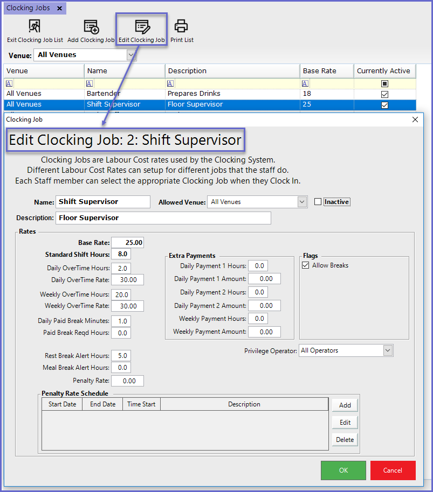Click the Venue column filter icon
The height and width of the screenshot is (492, 433).
(x=10, y=83)
